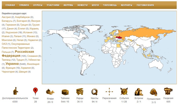Open the Германия country link
Screen dimensions: 178x105
pos(11,25)
